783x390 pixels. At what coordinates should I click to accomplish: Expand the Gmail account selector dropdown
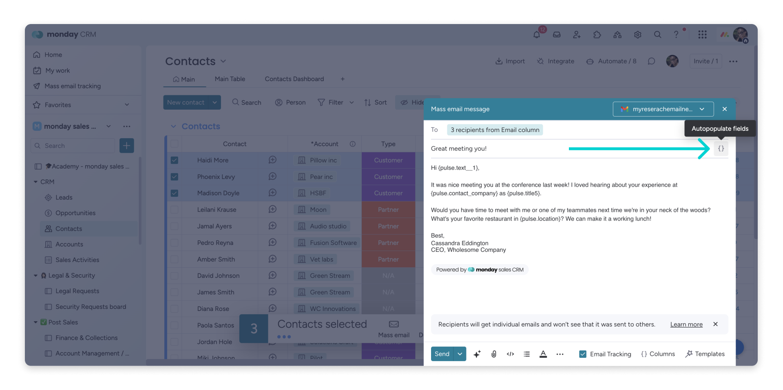(702, 109)
